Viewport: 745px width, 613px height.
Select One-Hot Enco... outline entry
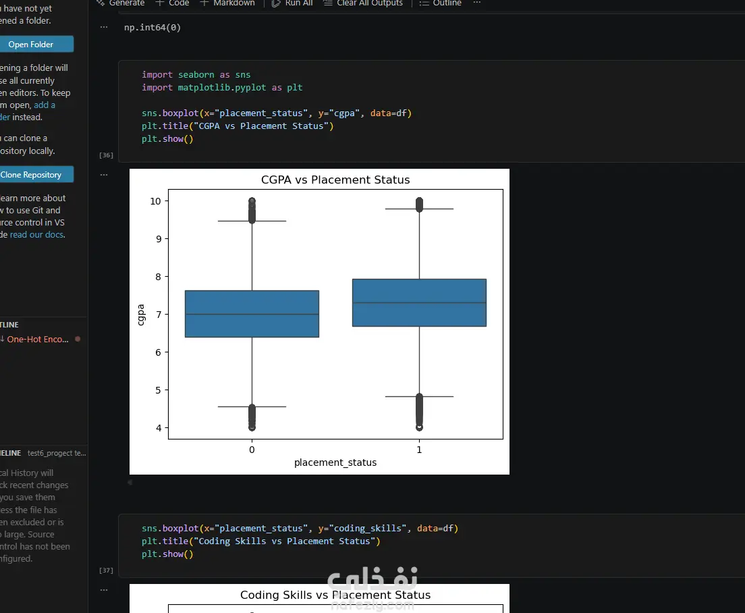(38, 340)
